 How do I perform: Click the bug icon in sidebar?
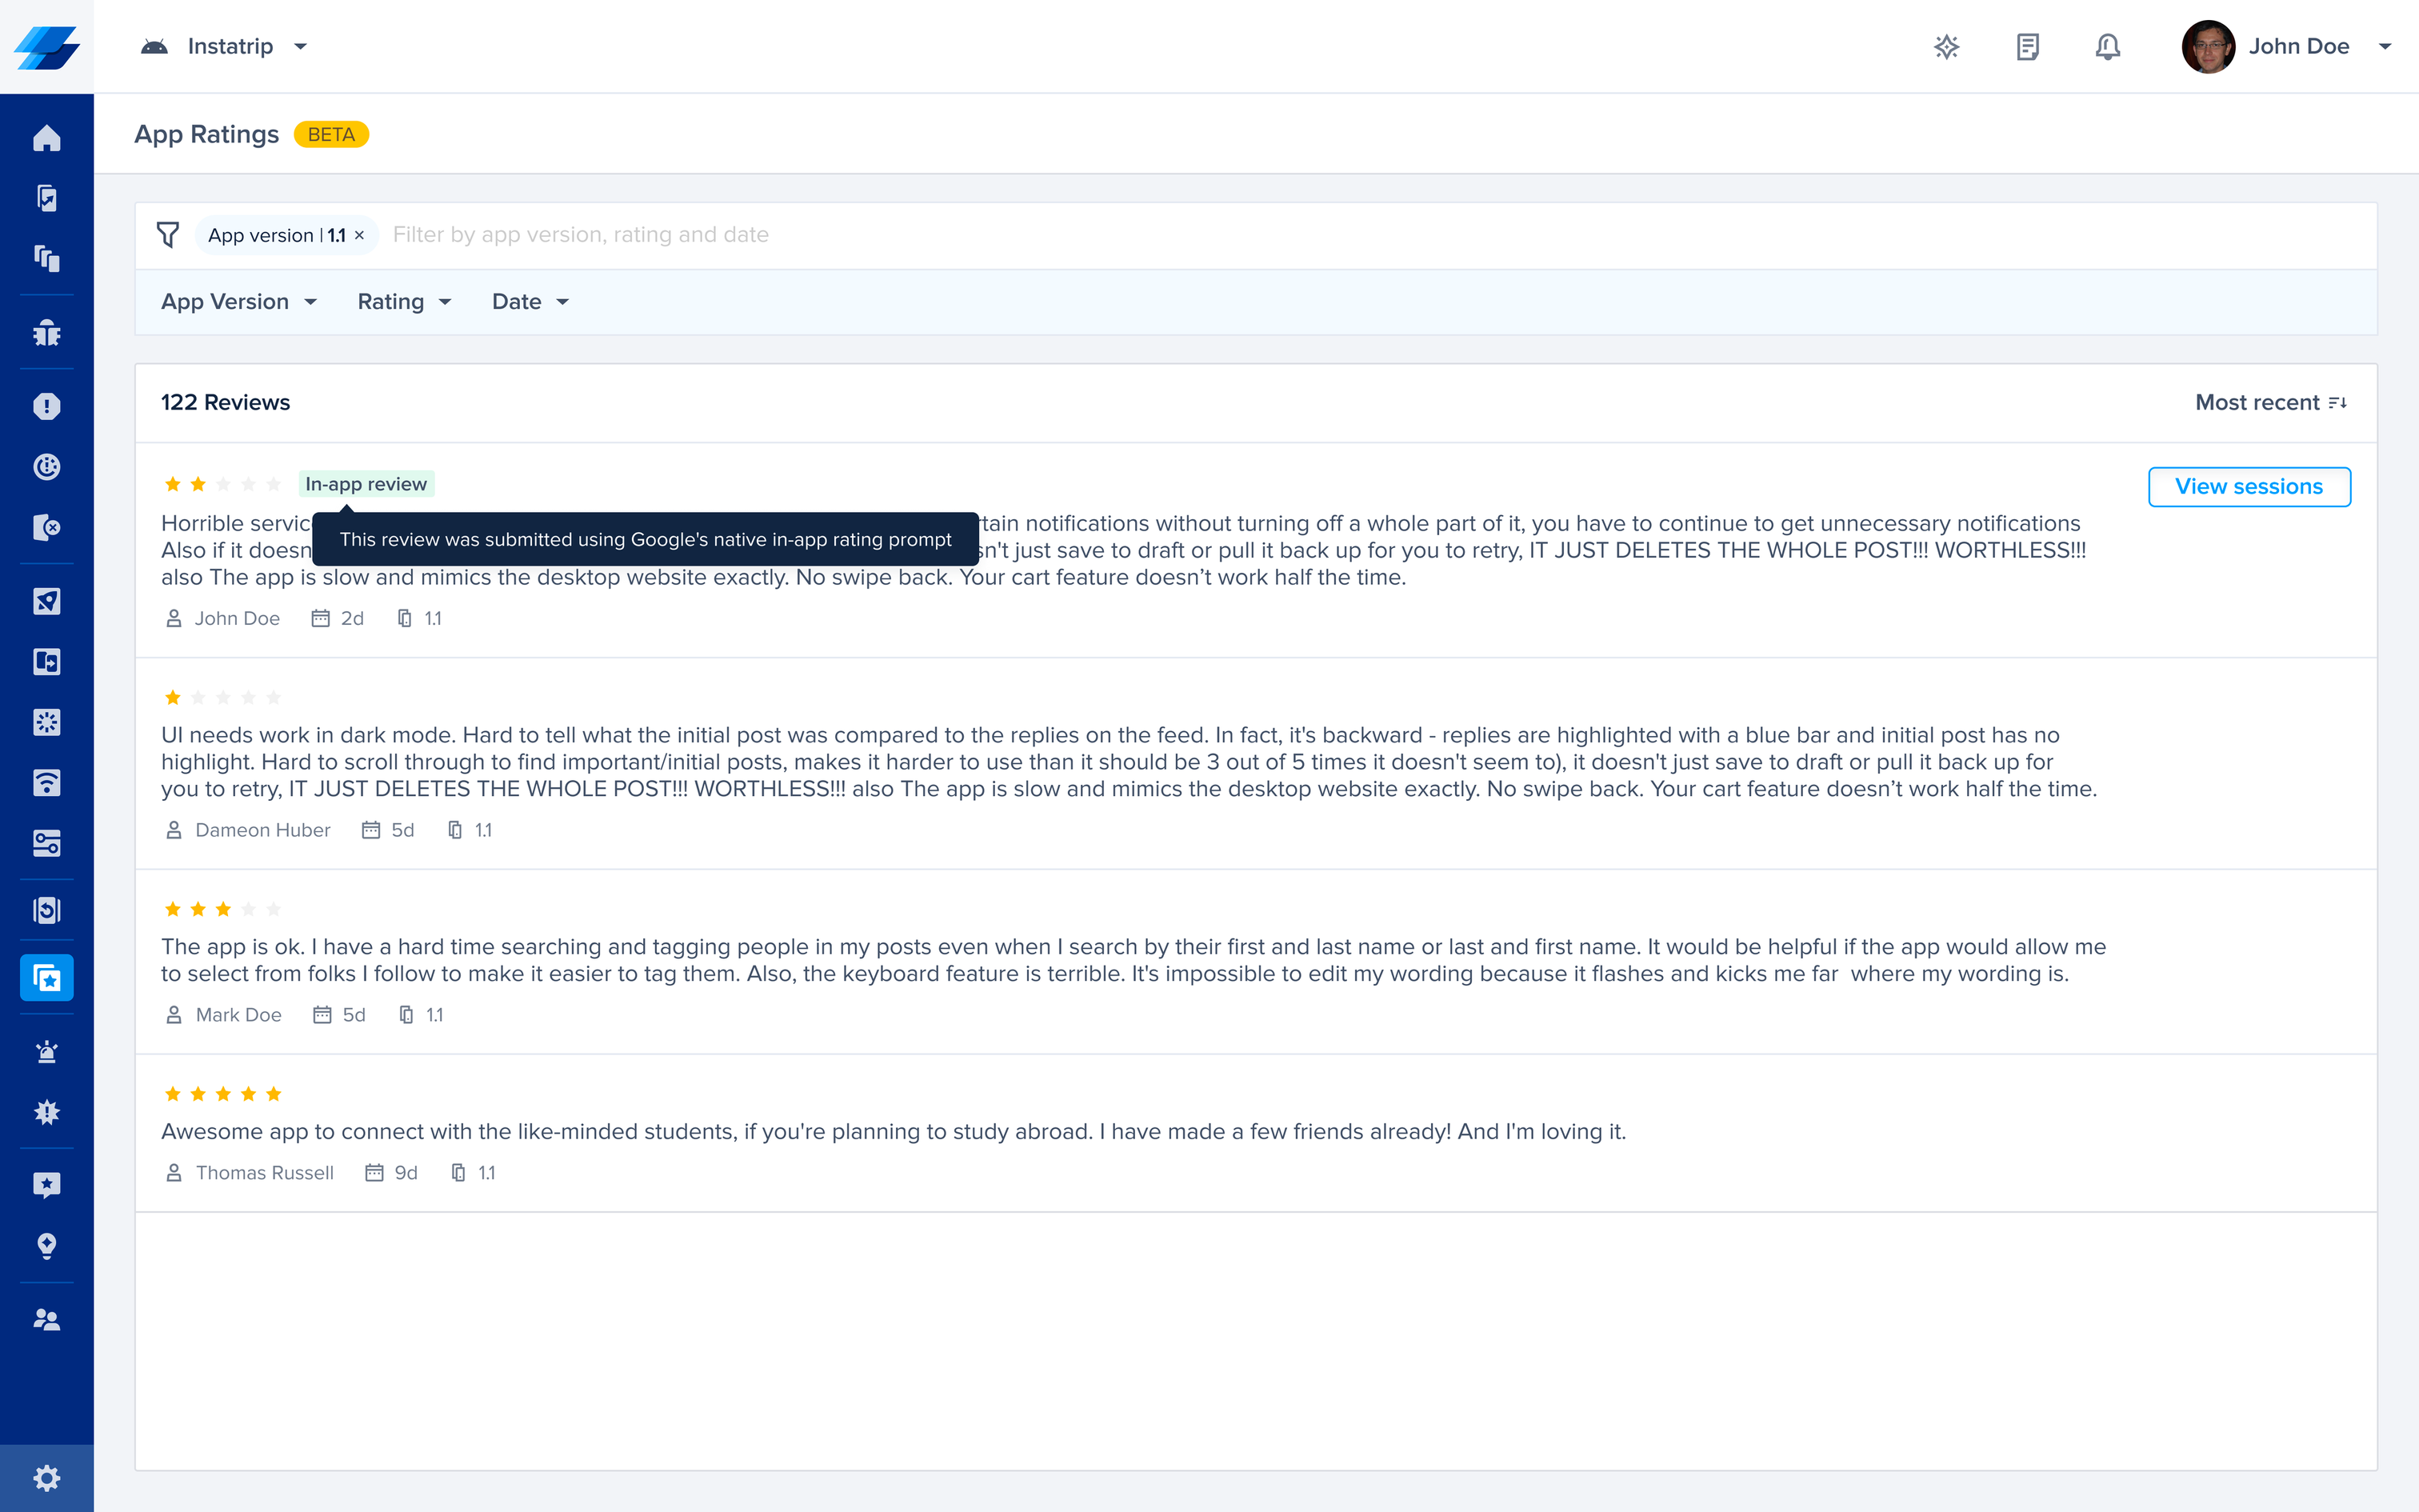[46, 332]
